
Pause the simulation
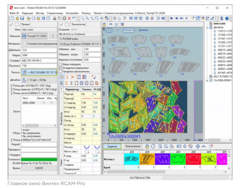[x=187, y=19]
